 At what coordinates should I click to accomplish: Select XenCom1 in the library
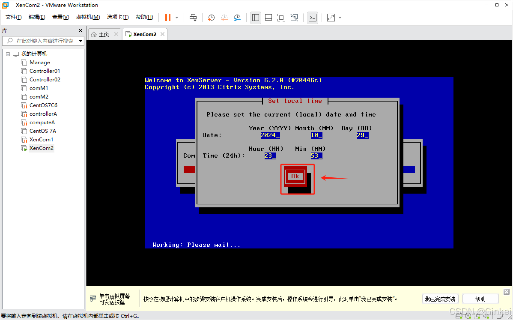pyautogui.click(x=41, y=139)
